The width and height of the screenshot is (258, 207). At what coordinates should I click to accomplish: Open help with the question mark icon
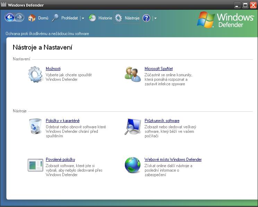[146, 18]
